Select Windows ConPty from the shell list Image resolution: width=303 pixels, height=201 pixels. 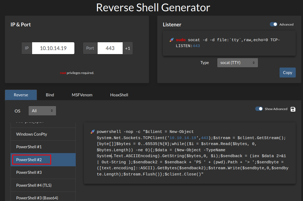[43, 134]
